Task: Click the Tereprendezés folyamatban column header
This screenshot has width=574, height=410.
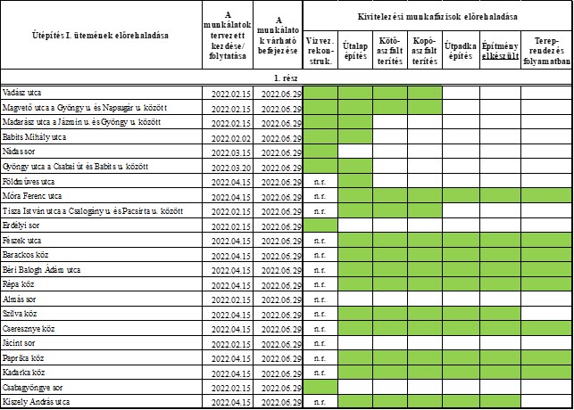Action: [x=546, y=50]
